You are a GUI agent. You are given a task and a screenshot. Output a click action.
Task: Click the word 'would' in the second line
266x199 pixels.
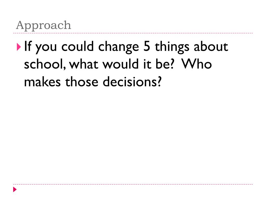click(121, 64)
